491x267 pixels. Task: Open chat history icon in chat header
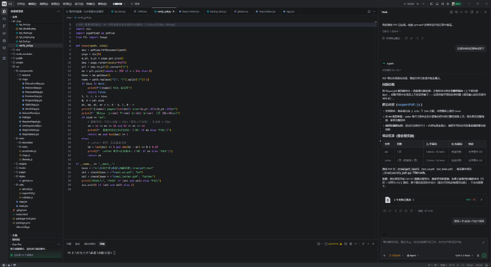pos(456,12)
